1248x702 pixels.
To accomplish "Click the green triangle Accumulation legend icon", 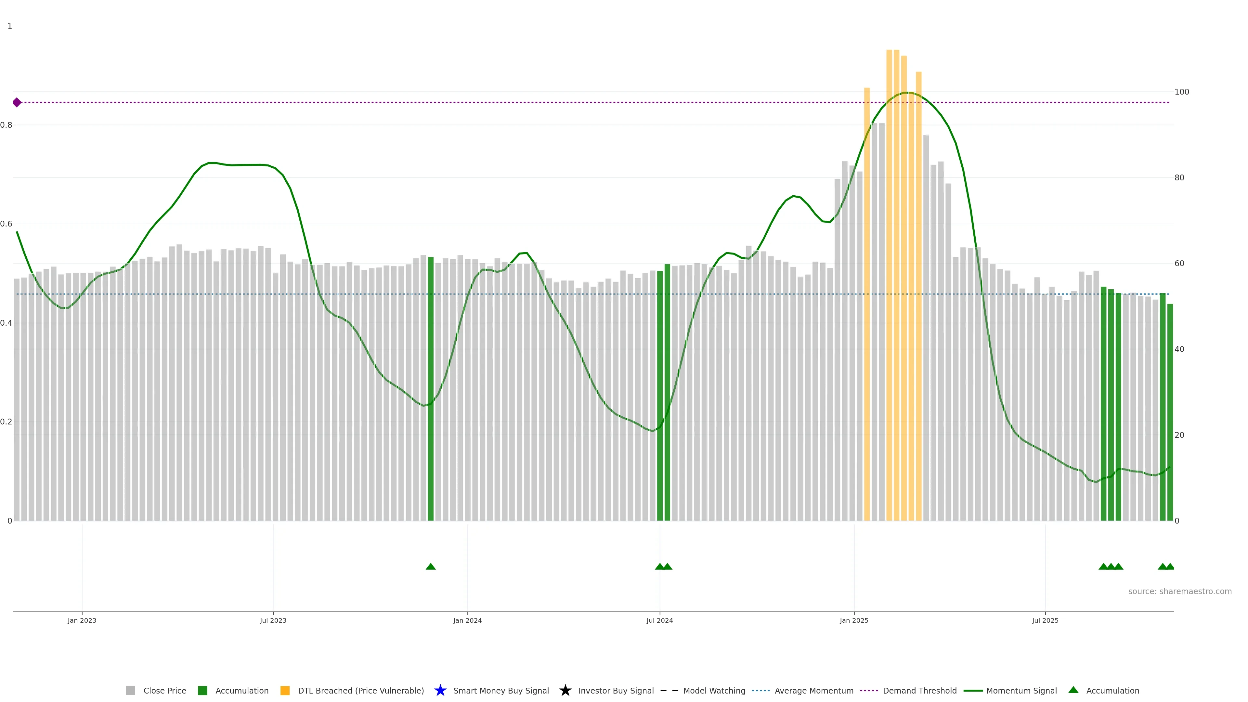I will pyautogui.click(x=1073, y=690).
